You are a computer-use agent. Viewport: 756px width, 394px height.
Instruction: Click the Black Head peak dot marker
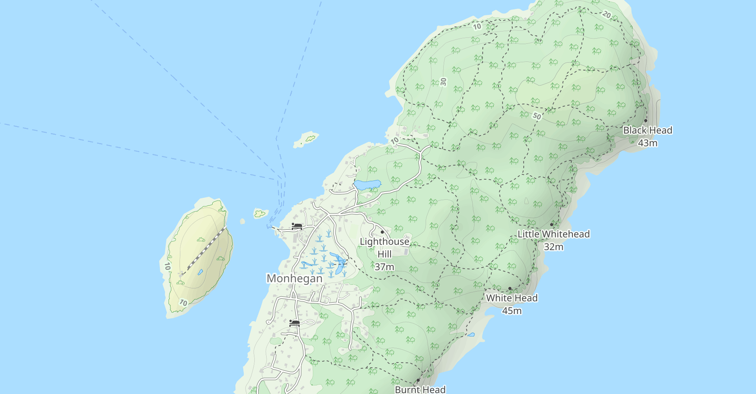(x=646, y=121)
